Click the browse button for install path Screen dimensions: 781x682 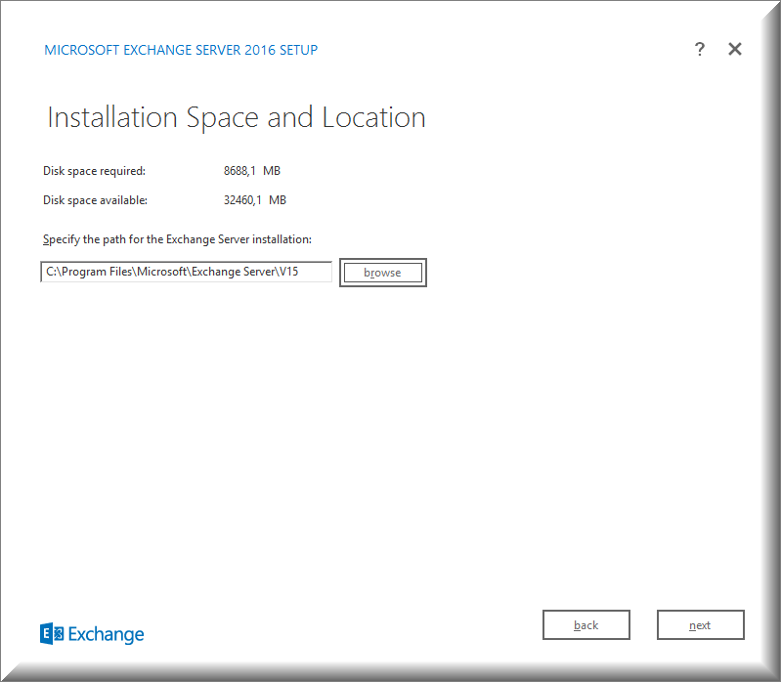point(382,273)
